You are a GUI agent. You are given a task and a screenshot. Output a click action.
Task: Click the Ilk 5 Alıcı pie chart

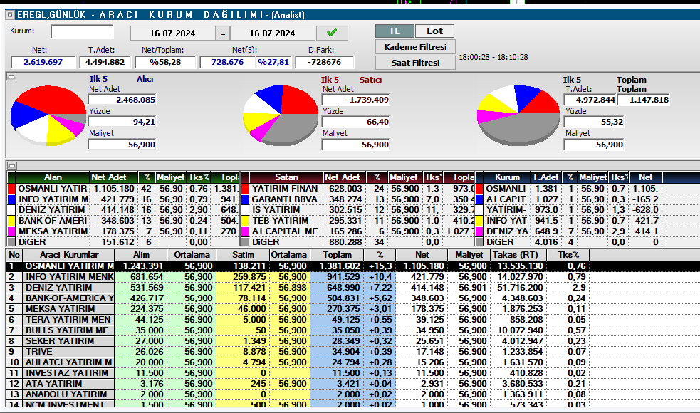(x=48, y=115)
